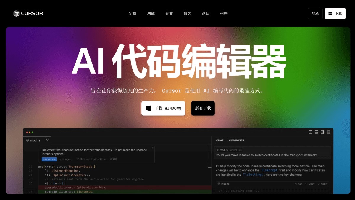This screenshot has width=355, height=200.
Task: Click the 登录 login button
Action: (315, 13)
